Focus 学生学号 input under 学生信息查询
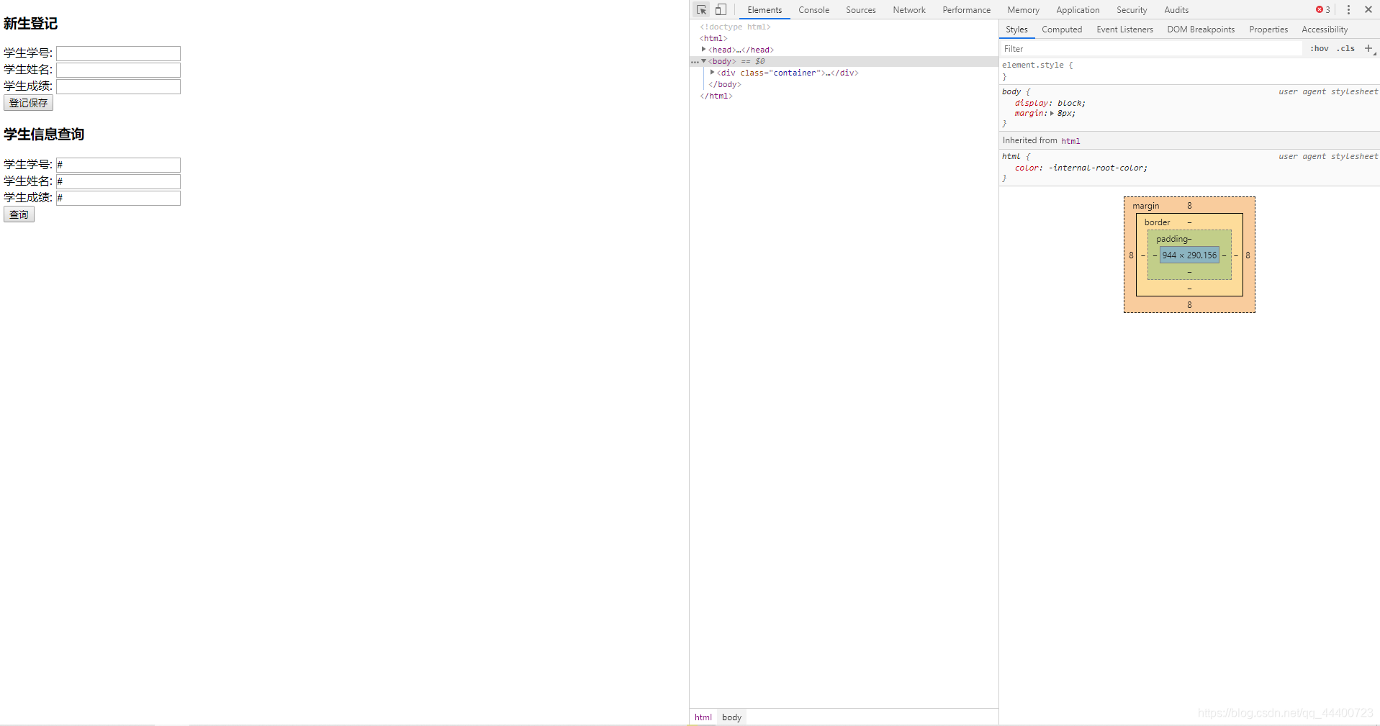 [x=118, y=165]
